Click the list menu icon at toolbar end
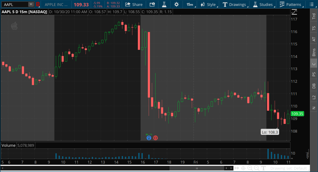This screenshot has width=318, height=172. pos(311,4)
